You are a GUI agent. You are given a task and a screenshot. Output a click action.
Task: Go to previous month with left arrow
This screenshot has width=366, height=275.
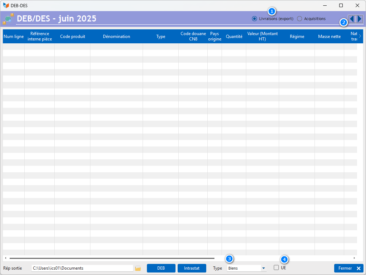click(352, 19)
